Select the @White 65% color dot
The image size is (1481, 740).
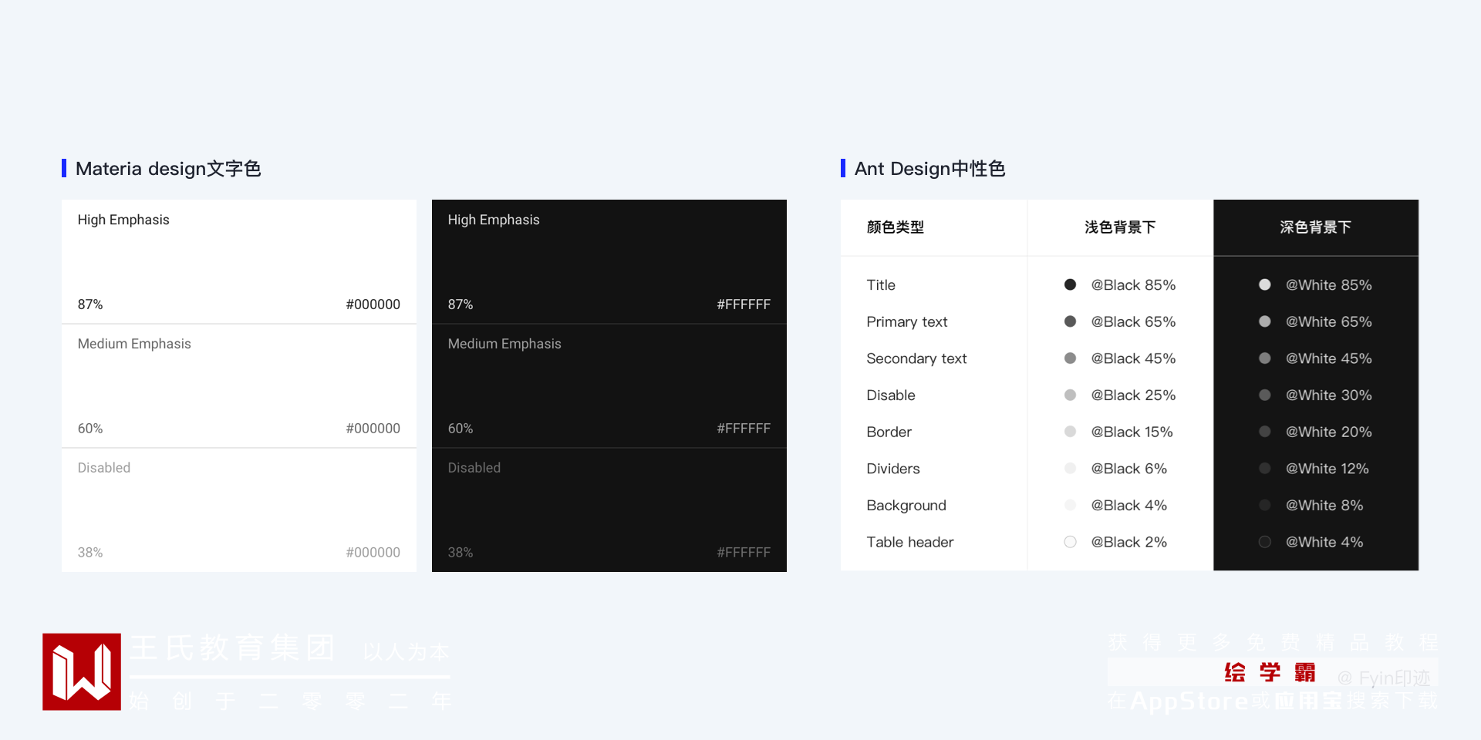(1265, 321)
